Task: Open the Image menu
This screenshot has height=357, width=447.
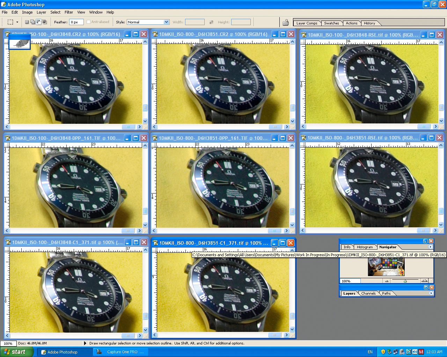Action: [27, 12]
